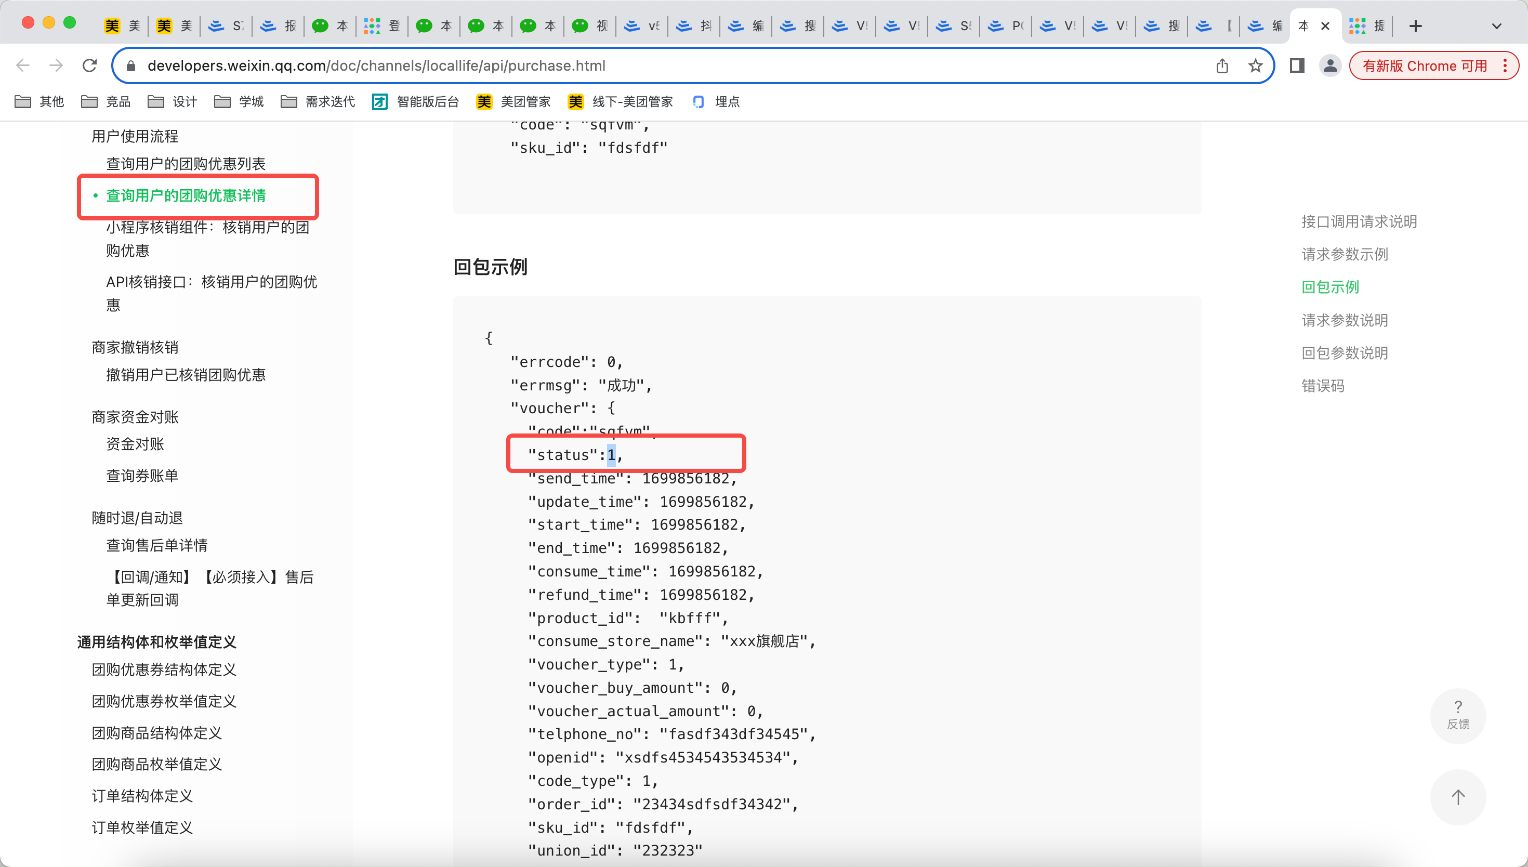
Task: Click the 有新版 Chrome 可用 update button
Action: [1425, 65]
